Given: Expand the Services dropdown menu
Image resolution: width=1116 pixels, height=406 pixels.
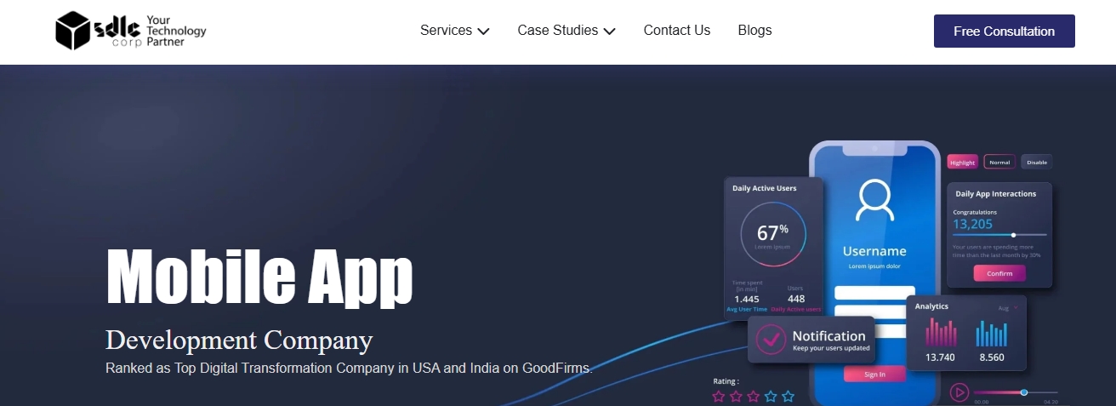Looking at the screenshot, I should (x=454, y=31).
